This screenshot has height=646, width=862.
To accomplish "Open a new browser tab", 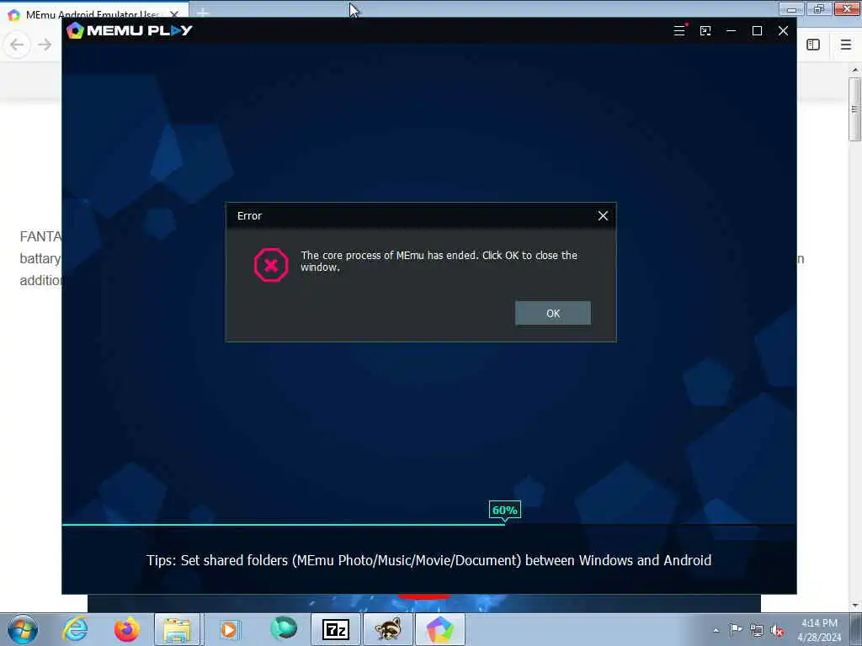I will point(202,13).
